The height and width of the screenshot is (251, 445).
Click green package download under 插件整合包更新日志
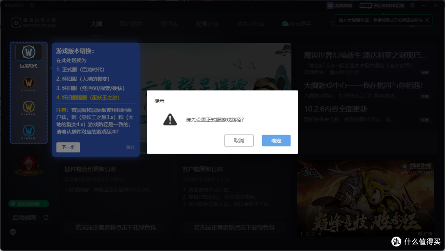[x=115, y=228]
